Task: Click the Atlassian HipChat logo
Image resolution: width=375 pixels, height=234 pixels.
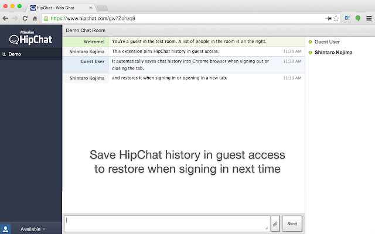Action: 30,37
